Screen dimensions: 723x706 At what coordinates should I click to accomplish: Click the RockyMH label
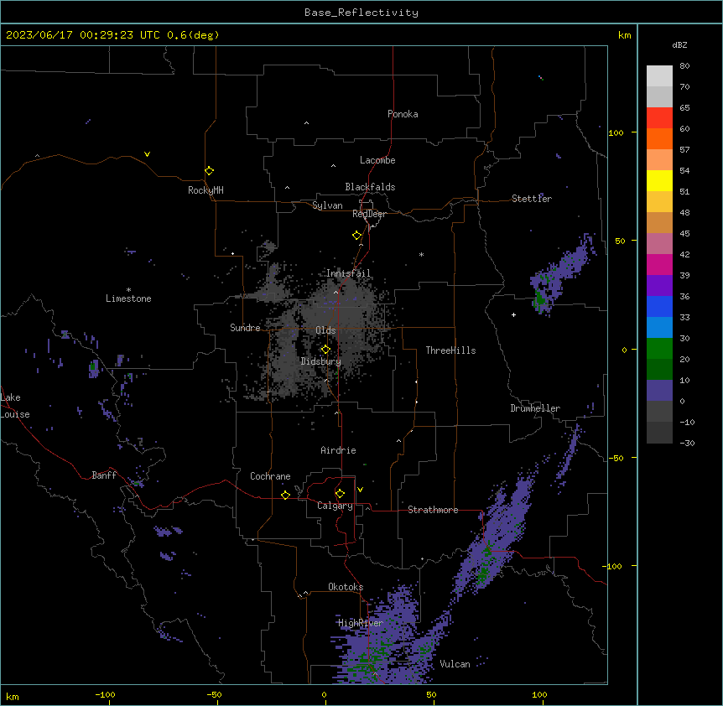[205, 190]
